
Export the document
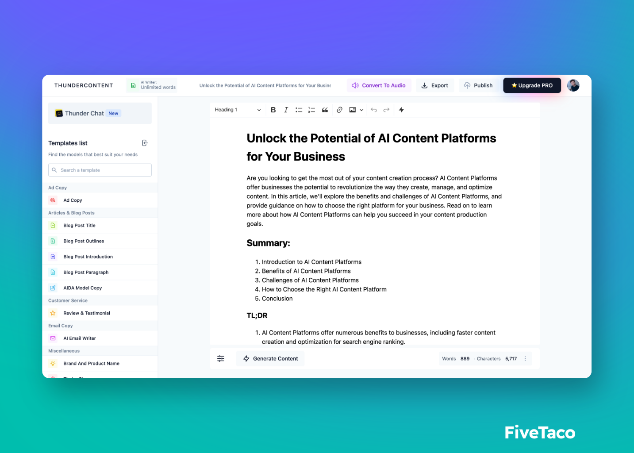coord(435,85)
